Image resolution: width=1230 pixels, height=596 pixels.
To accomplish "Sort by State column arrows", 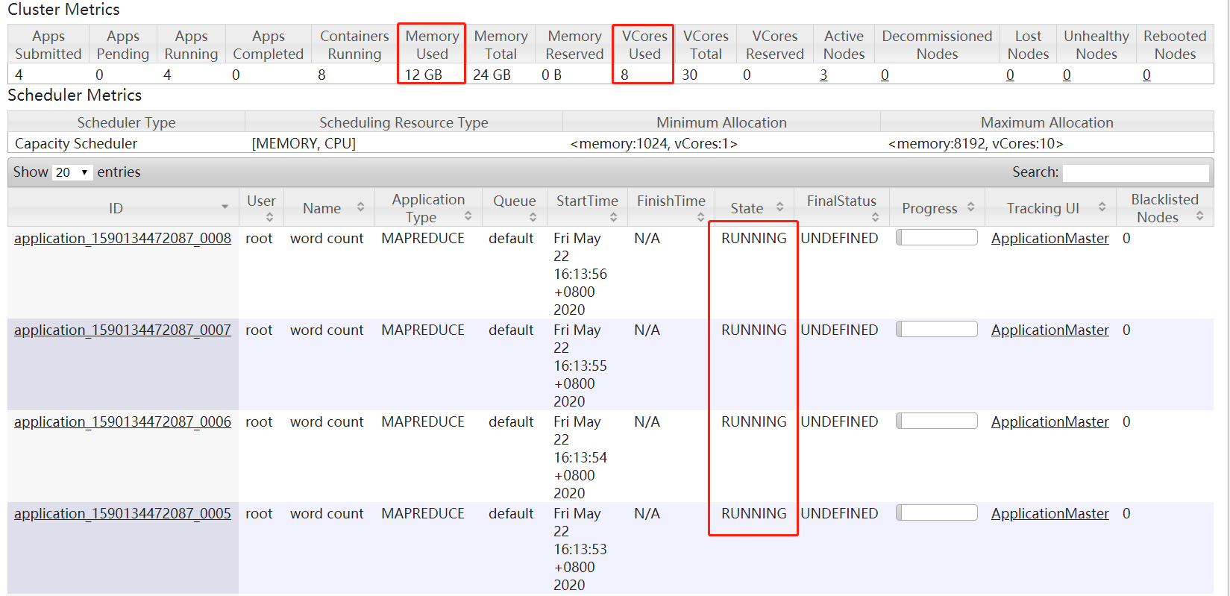I will pos(779,207).
